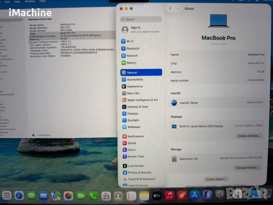Launch FaceTime from the Dock

tap(81, 196)
